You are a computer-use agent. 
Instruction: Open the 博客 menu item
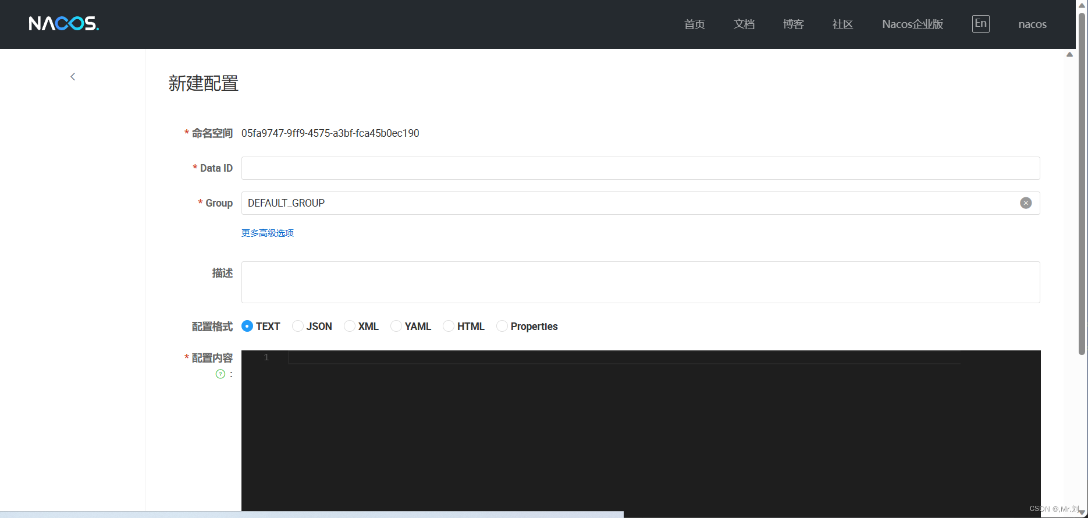tap(794, 24)
